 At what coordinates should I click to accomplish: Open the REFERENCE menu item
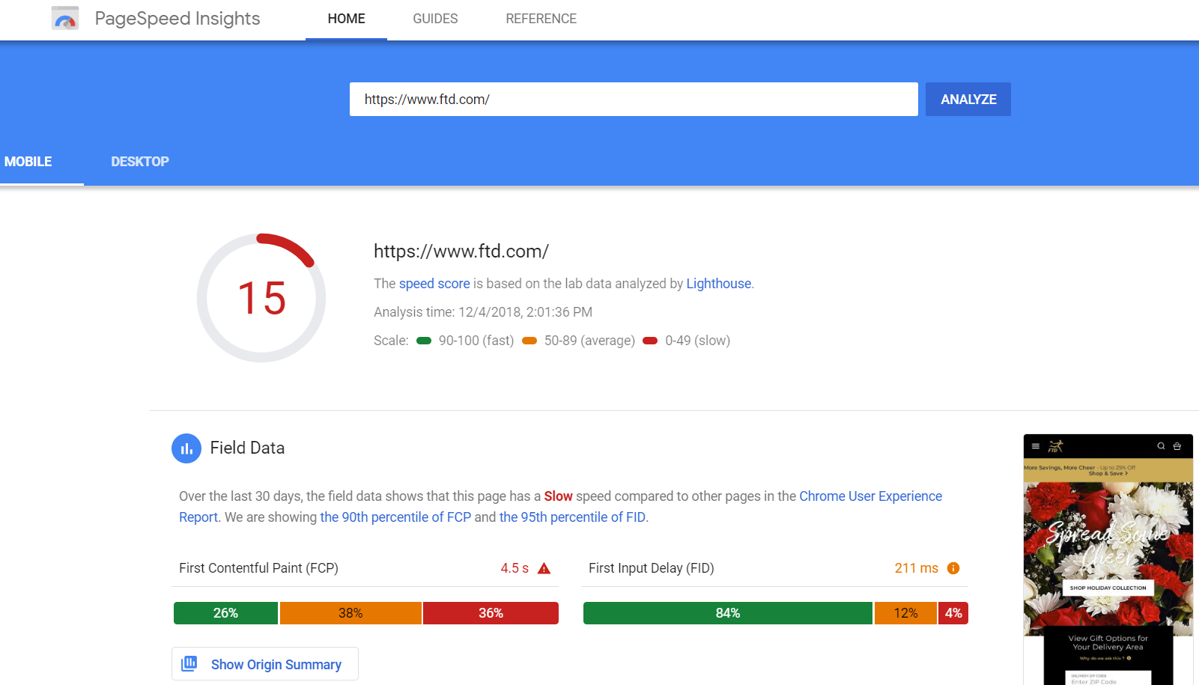coord(541,19)
